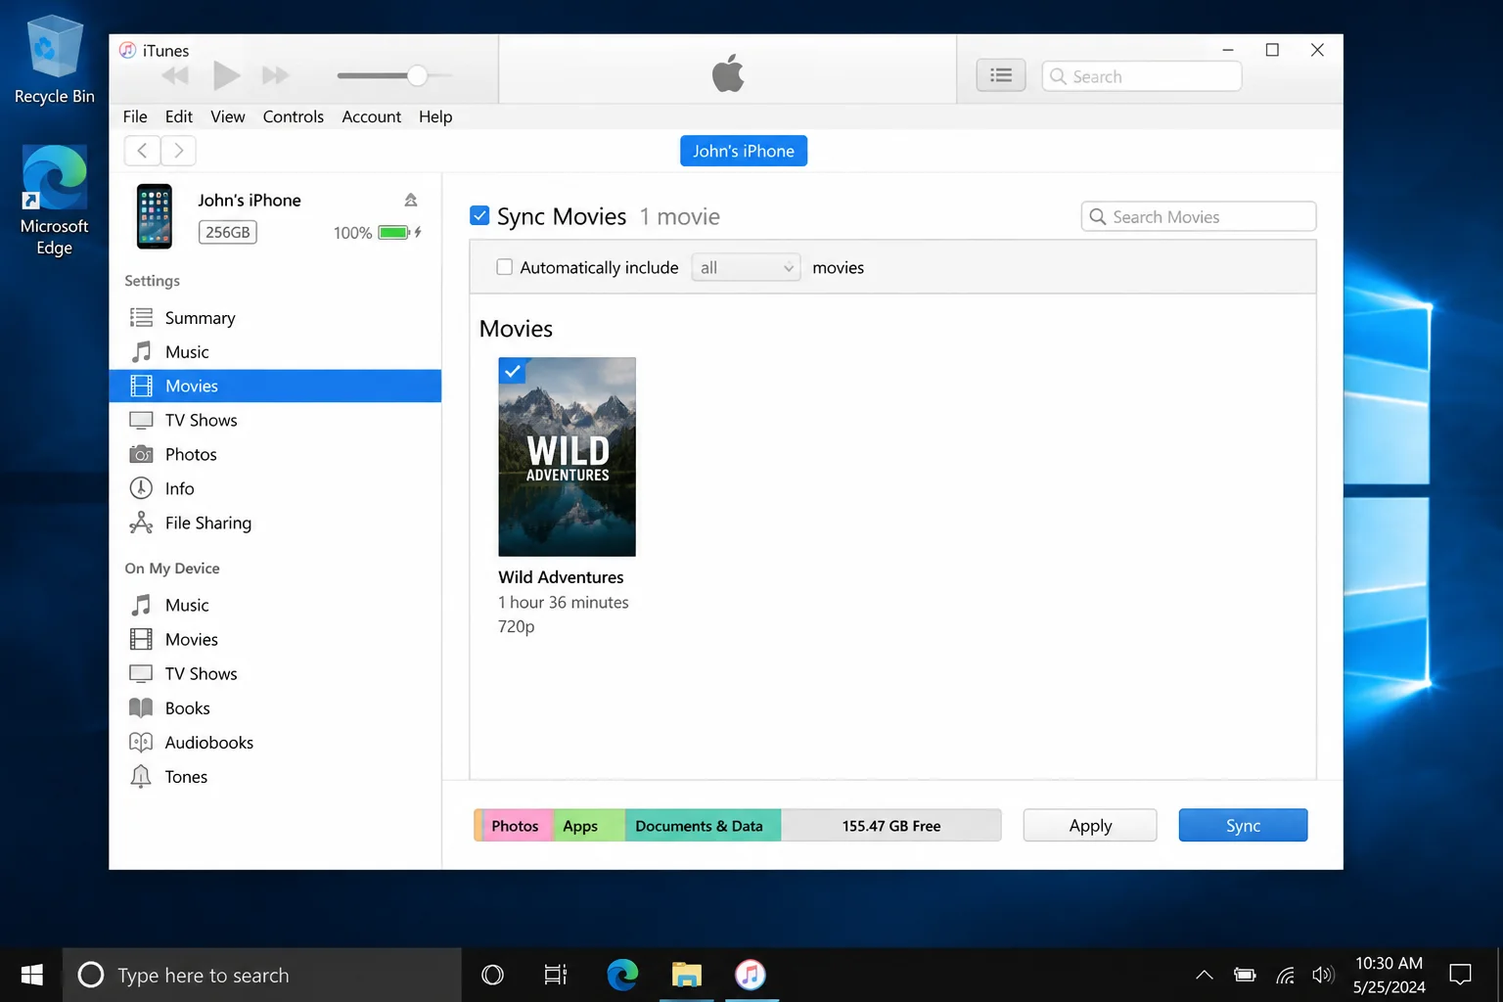The height and width of the screenshot is (1002, 1503).
Task: Click the Wild Adventures title text
Action: coord(561,577)
